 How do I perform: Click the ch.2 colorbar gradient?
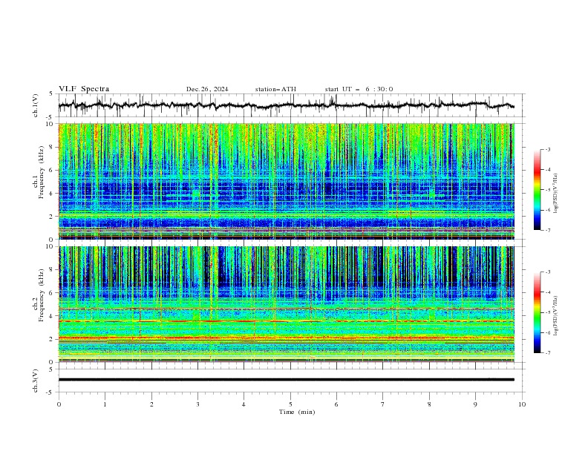click(538, 312)
